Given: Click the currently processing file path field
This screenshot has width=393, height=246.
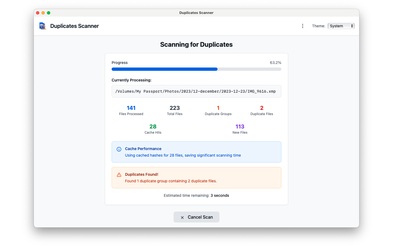Looking at the screenshot, I should [196, 91].
